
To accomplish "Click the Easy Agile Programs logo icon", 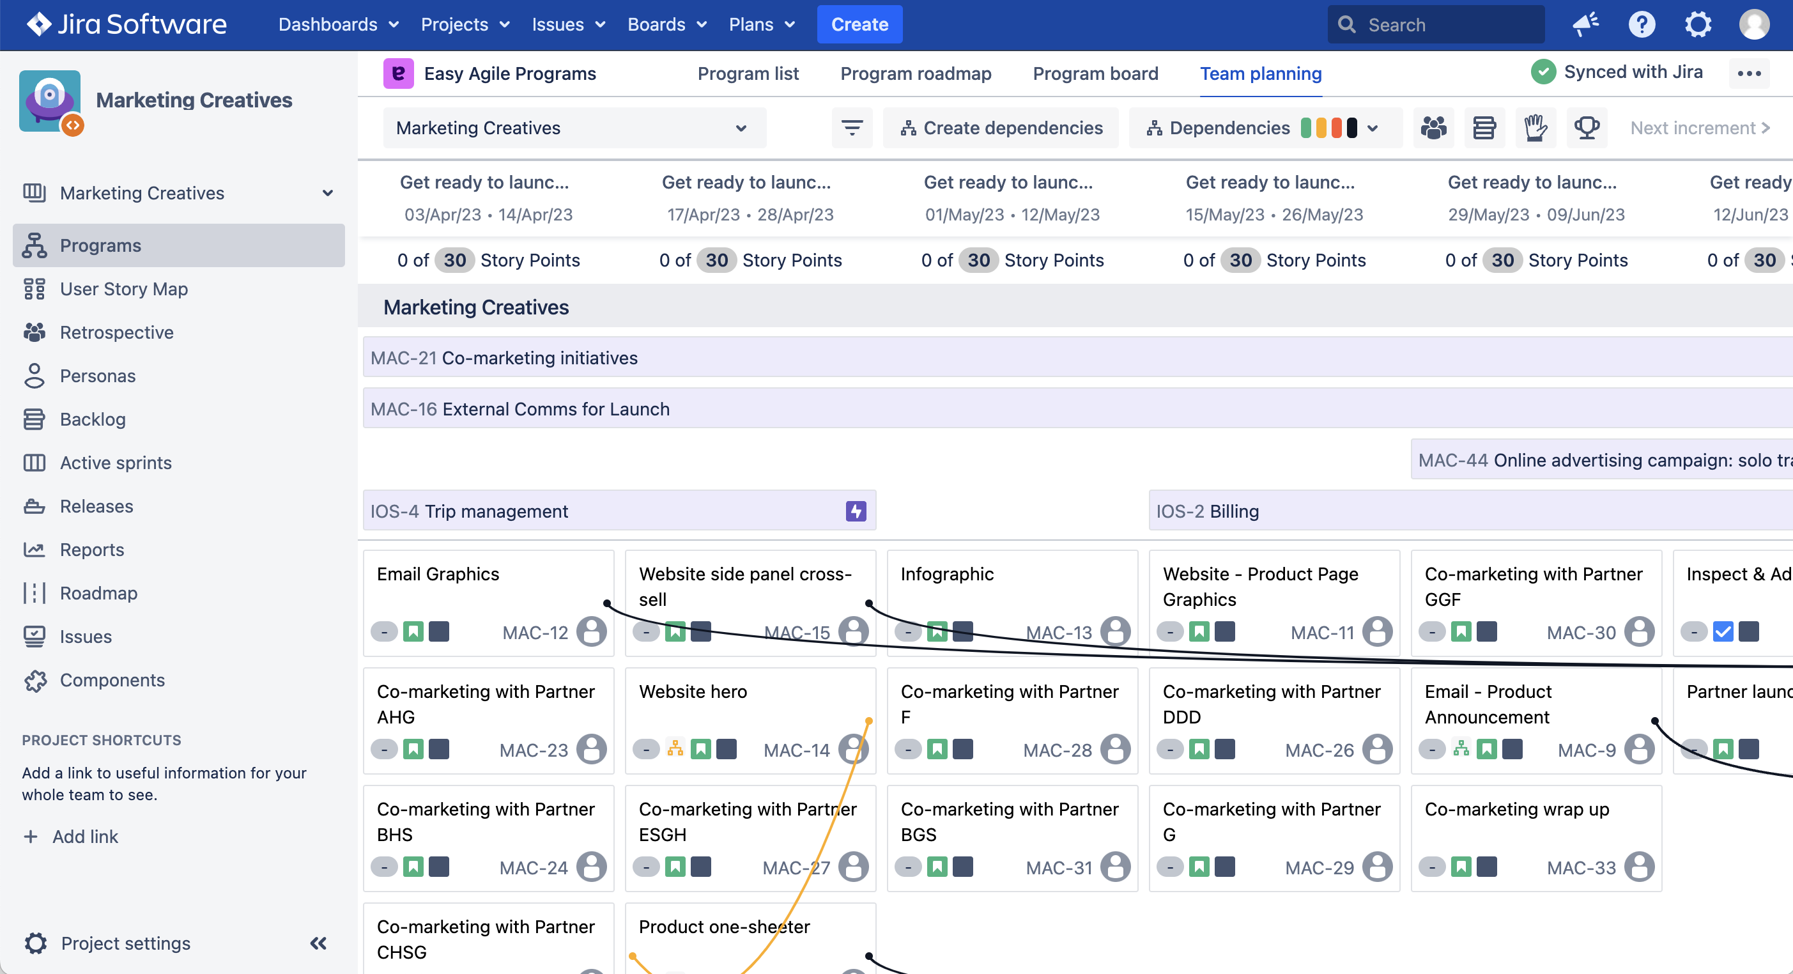I will 398,73.
